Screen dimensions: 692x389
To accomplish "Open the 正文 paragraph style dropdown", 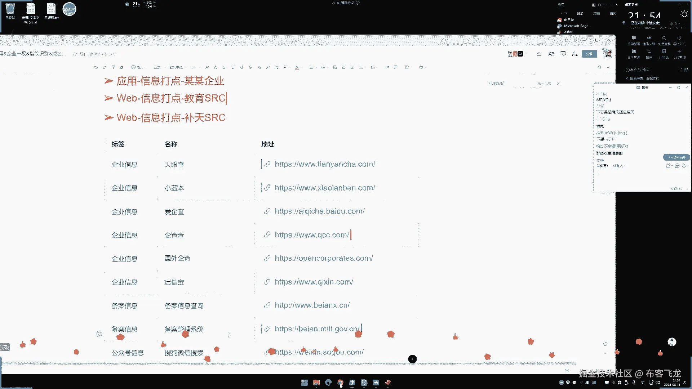I will point(158,67).
